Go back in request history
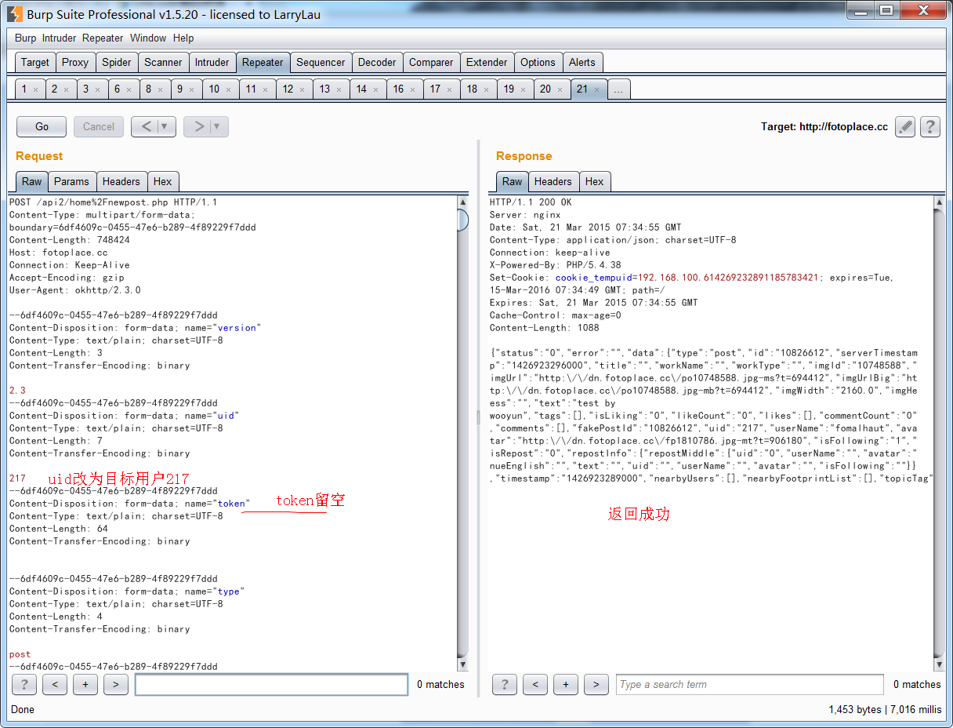The height and width of the screenshot is (728, 953). click(147, 126)
